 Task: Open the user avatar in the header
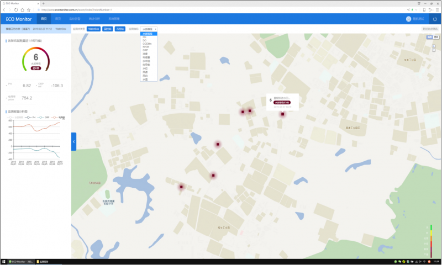pos(408,19)
